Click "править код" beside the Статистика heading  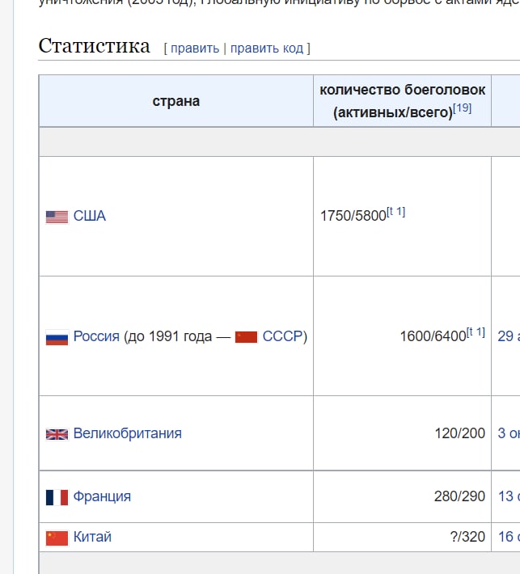(267, 48)
